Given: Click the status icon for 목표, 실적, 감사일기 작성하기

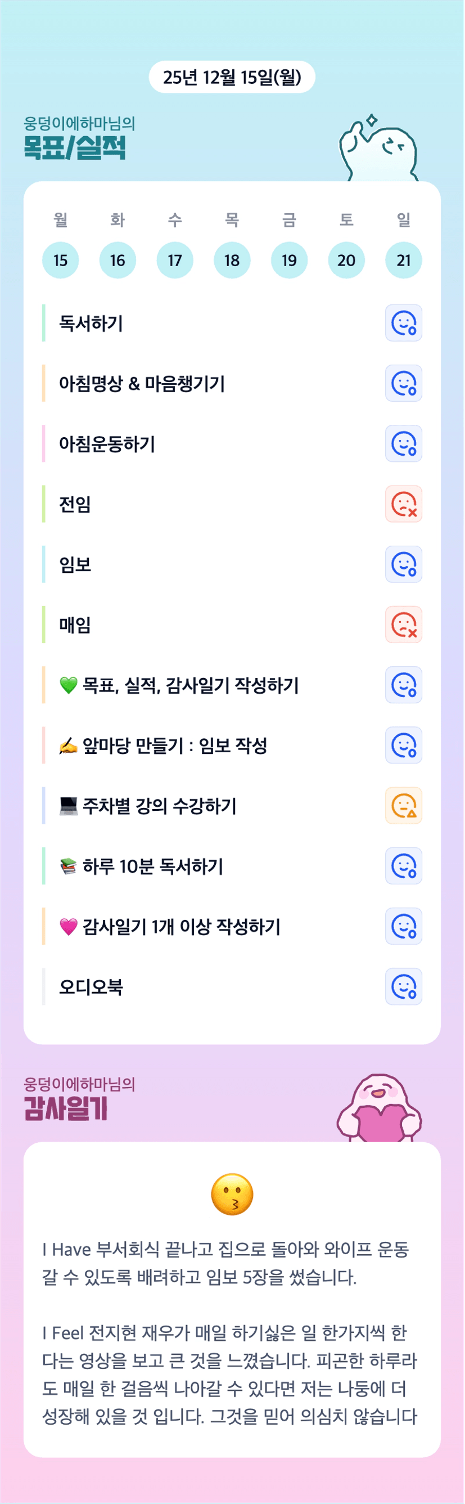Looking at the screenshot, I should (x=403, y=685).
